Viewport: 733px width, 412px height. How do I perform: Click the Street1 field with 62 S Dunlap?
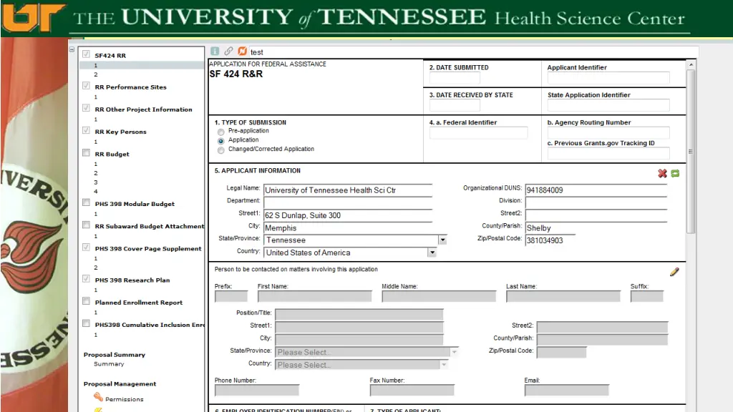[x=348, y=215]
